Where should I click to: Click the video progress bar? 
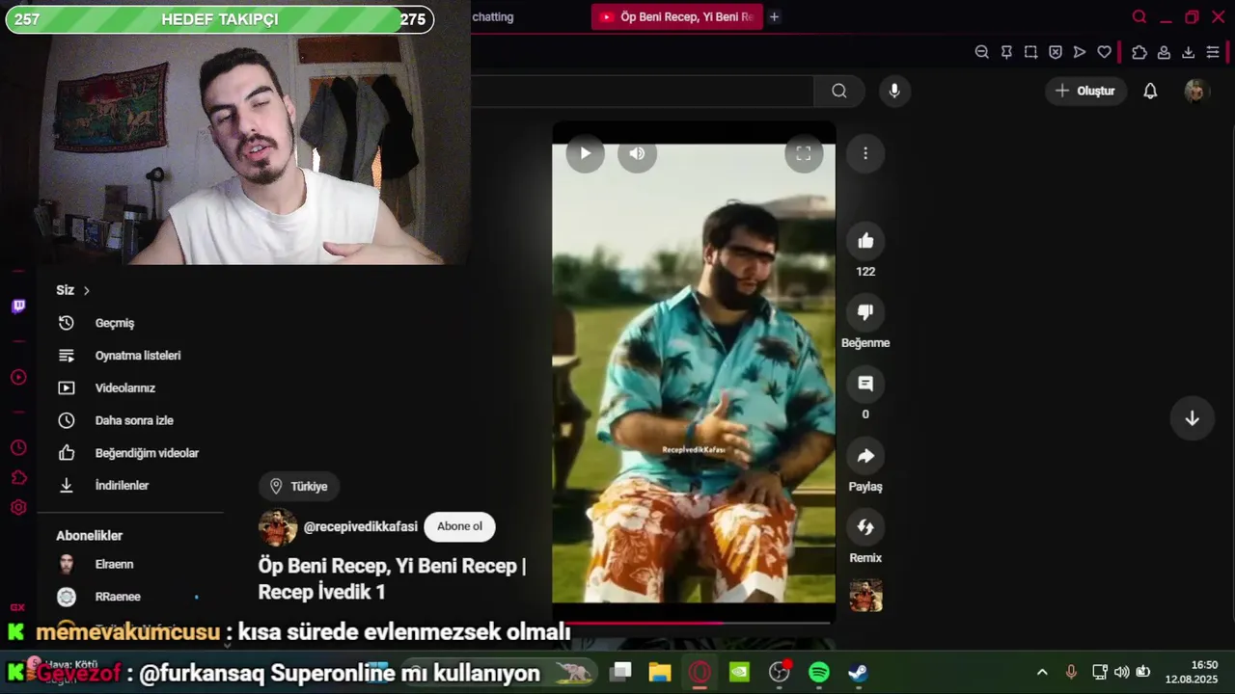(x=694, y=623)
